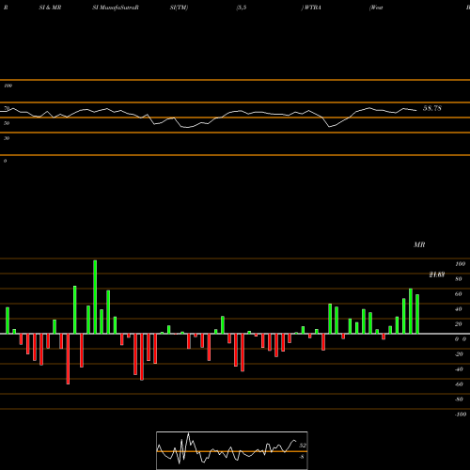Screen dimensions: 470x470
Task: Click the ') WTRA' ticker label
Action: (x=311, y=8)
